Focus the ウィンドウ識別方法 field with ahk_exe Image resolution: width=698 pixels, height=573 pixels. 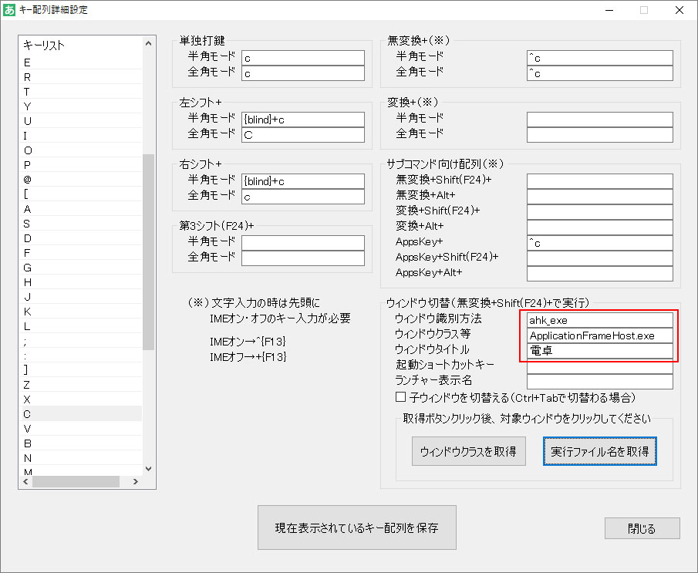tap(599, 319)
